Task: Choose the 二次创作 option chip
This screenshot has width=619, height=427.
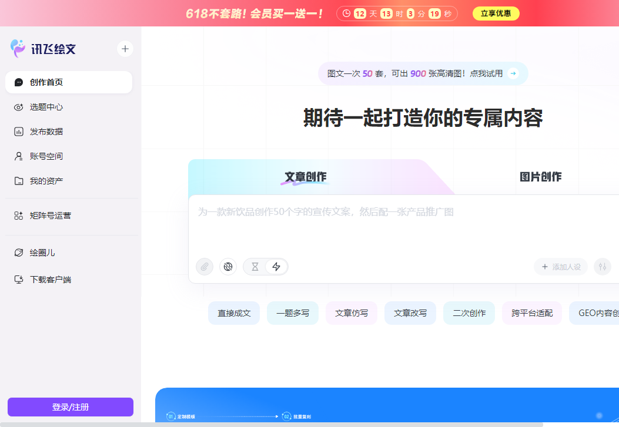Action: (x=469, y=313)
